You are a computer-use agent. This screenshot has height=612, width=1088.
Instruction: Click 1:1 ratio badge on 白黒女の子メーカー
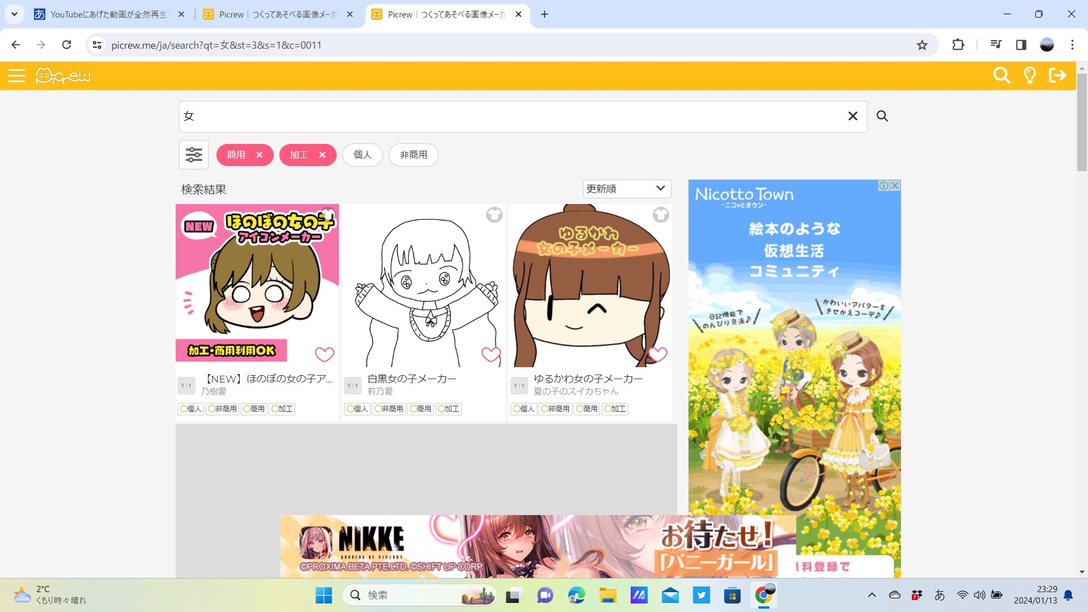click(353, 386)
